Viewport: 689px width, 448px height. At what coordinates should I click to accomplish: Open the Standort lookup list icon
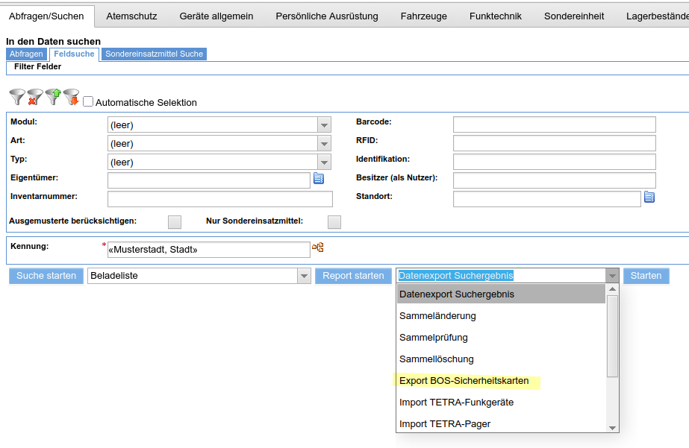(649, 197)
